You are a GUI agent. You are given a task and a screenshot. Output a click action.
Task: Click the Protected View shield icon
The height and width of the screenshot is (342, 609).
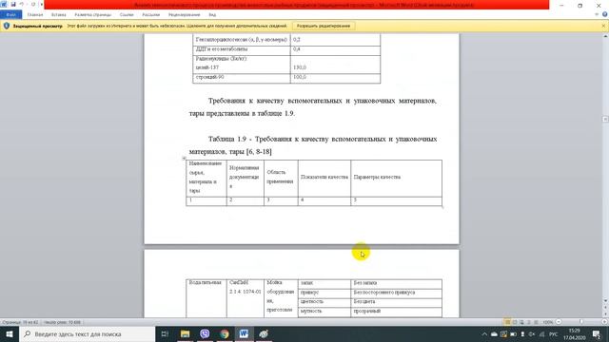(7, 26)
